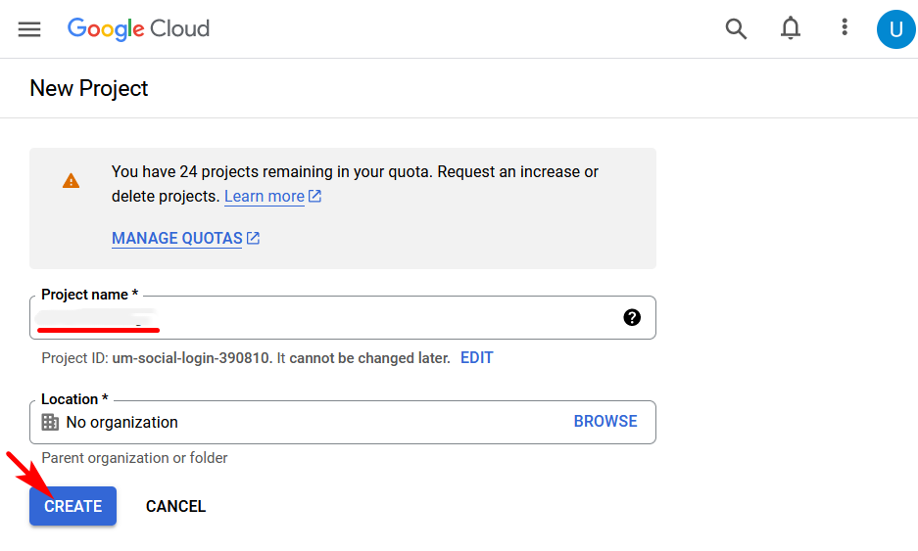The height and width of the screenshot is (551, 918).
Task: Click the orange quota warning icon
Action: [x=72, y=181]
